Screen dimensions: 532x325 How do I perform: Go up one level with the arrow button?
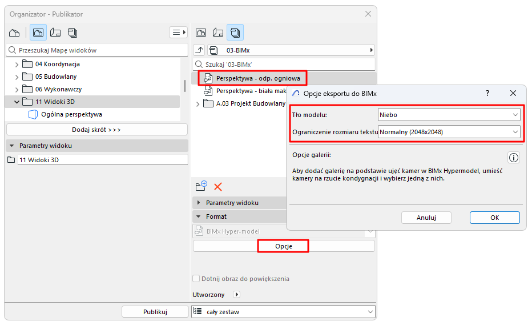coord(199,50)
